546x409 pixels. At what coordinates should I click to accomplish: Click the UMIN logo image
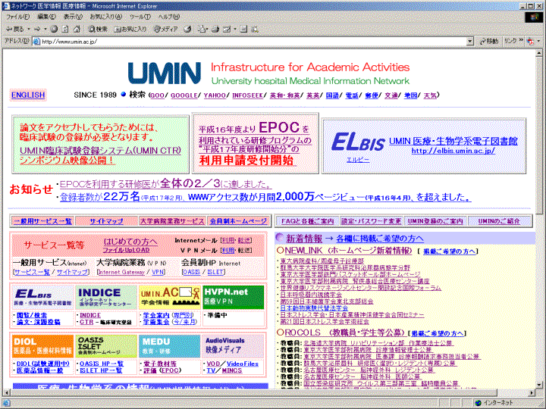click(165, 72)
